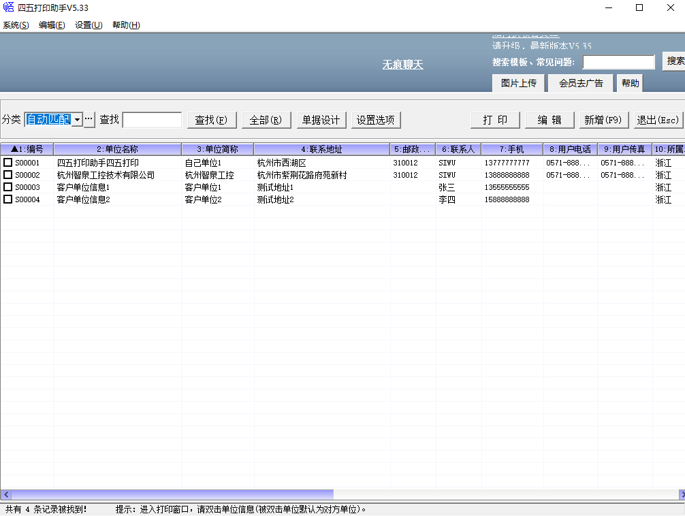Viewport: 685px width, 516px height.
Task: Tick the checkbox for row S00002
Action: pos(8,175)
